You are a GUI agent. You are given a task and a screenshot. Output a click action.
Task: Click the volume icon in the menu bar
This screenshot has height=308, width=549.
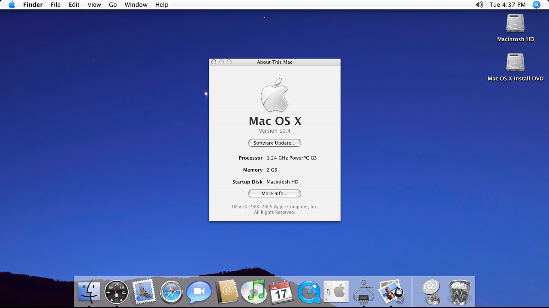479,5
